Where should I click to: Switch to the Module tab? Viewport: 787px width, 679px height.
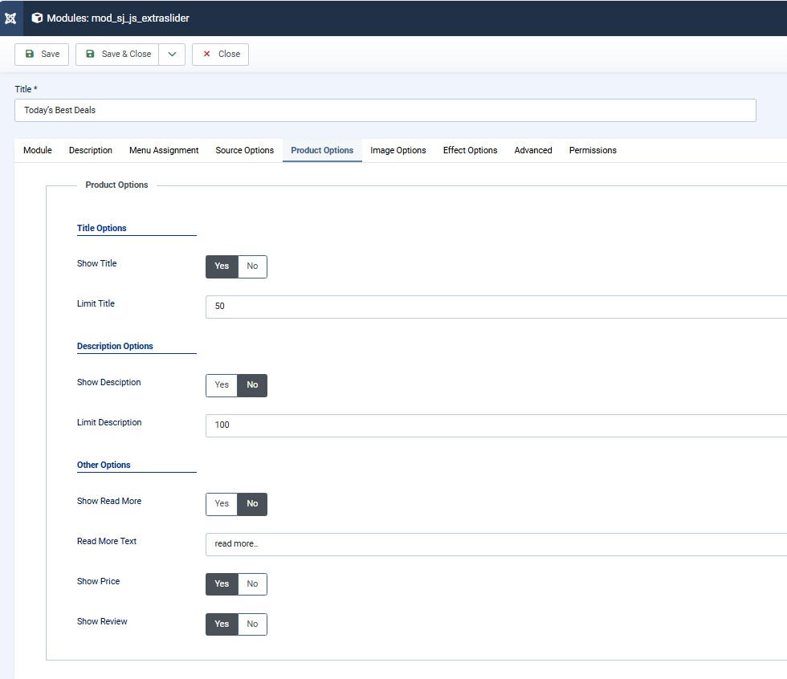click(38, 150)
